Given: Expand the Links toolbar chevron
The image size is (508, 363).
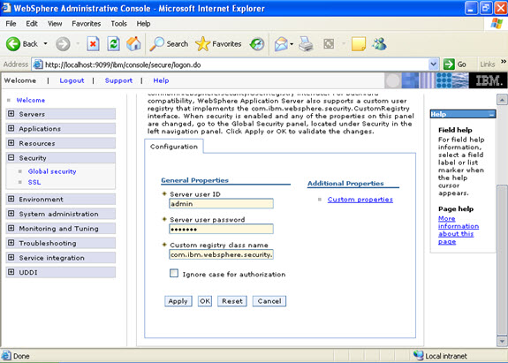Looking at the screenshot, I should click(503, 61).
